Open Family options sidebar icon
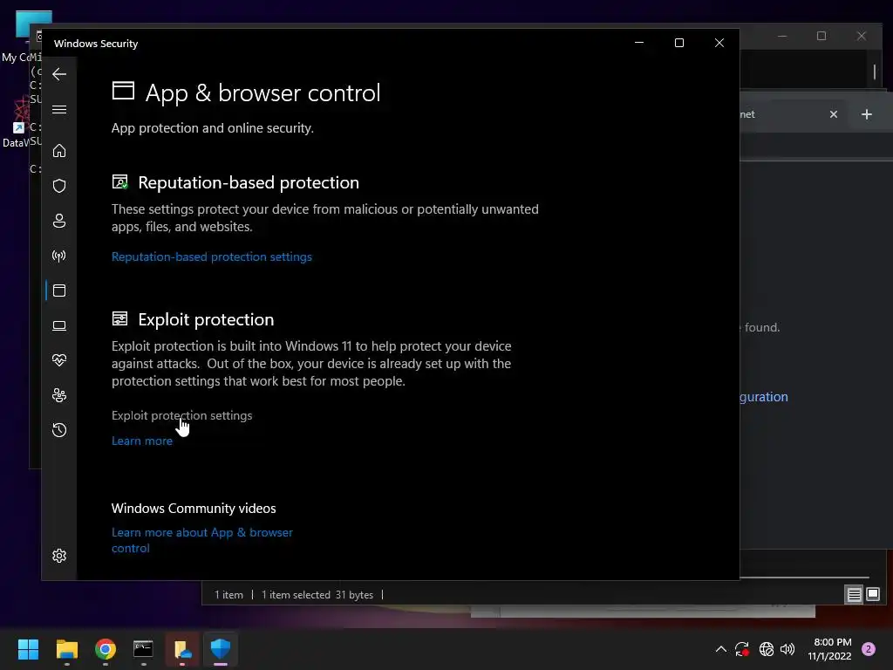The image size is (893, 670). pos(59,395)
